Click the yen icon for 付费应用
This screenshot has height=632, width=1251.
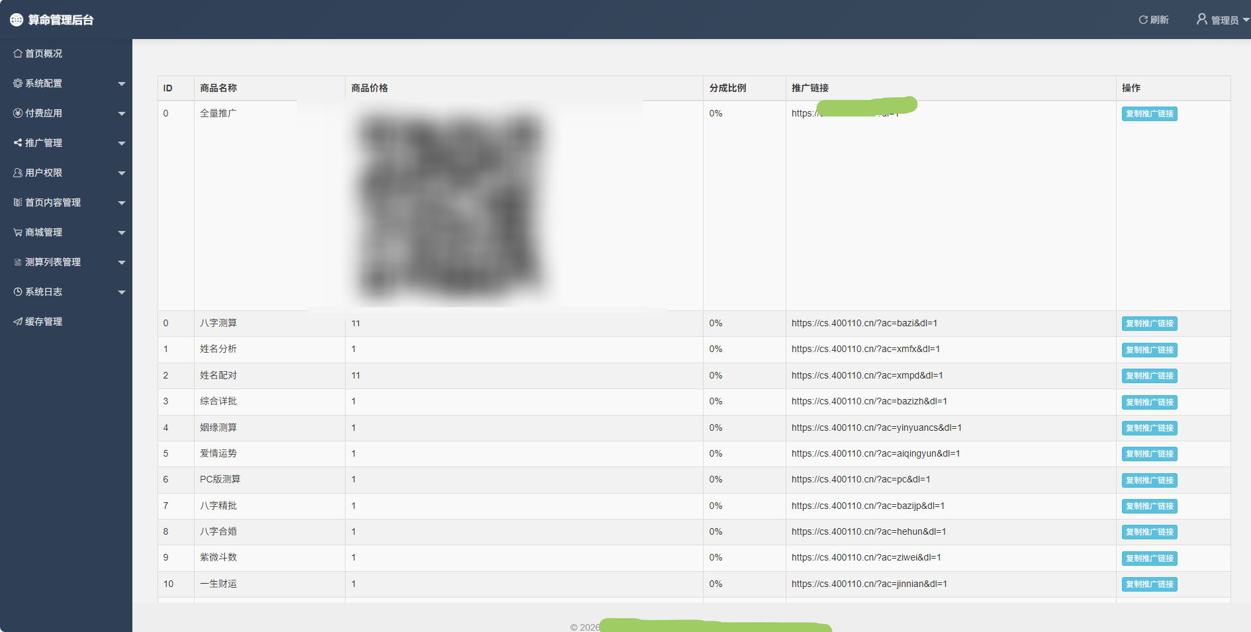pos(18,113)
